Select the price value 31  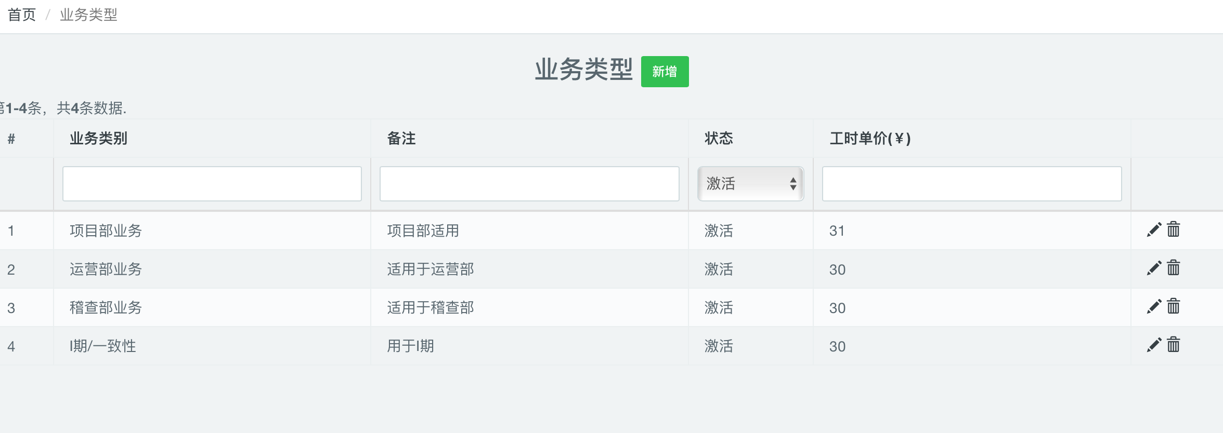click(837, 231)
